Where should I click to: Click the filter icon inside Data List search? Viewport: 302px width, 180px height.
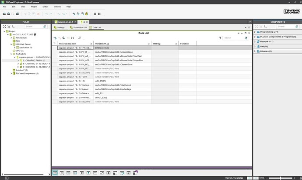(246, 38)
